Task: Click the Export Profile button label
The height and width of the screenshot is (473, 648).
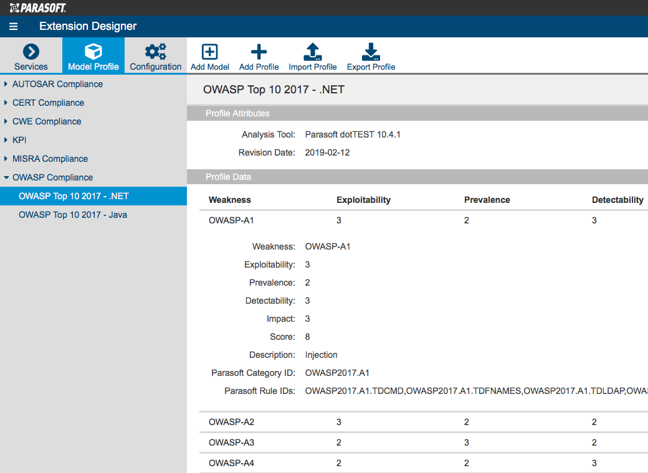Action: click(x=371, y=67)
